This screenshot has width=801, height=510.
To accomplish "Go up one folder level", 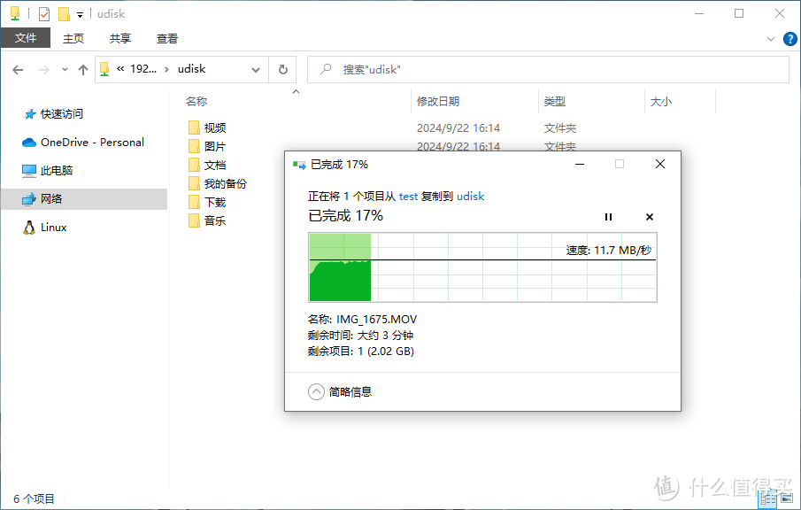I will point(83,69).
